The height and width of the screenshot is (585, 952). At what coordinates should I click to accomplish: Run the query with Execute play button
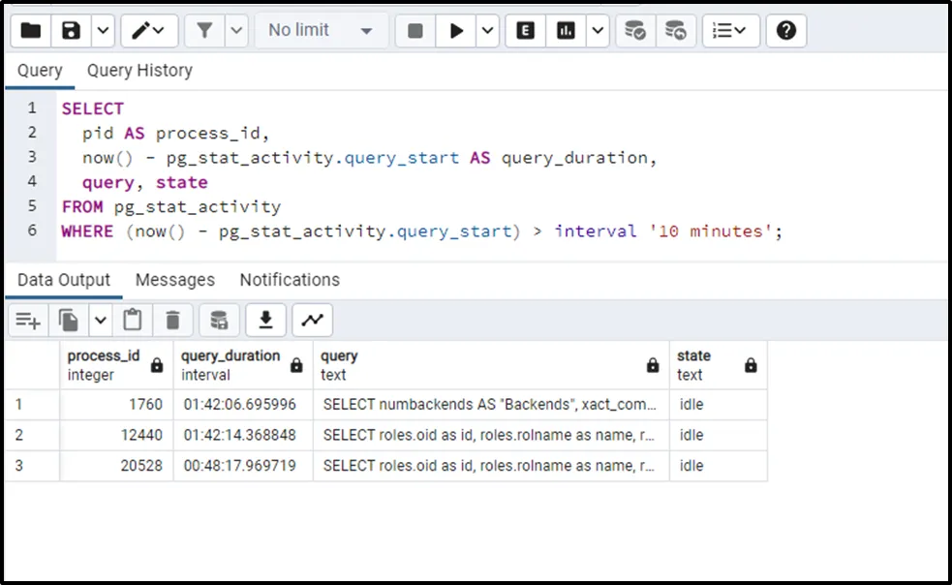(x=454, y=31)
